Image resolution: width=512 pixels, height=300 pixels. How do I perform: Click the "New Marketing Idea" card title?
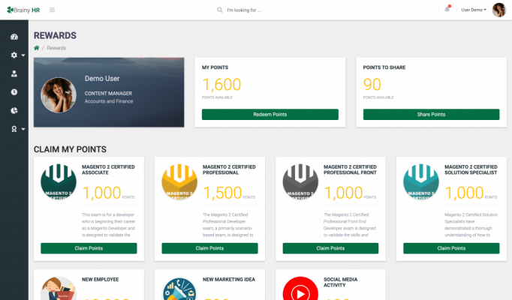click(x=228, y=280)
